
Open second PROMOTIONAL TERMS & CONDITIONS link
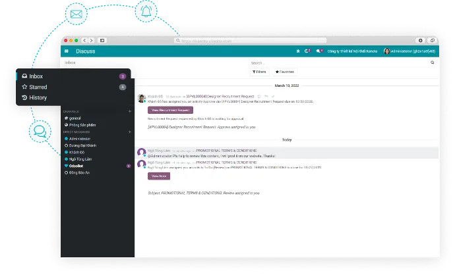click(226, 162)
